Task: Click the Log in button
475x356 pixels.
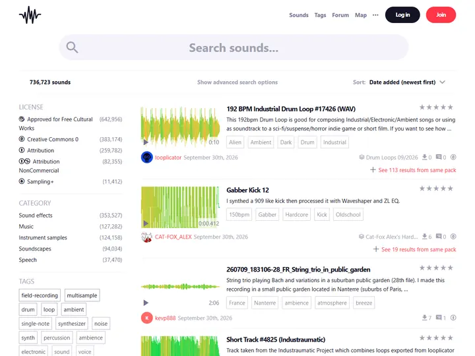Action: point(402,15)
